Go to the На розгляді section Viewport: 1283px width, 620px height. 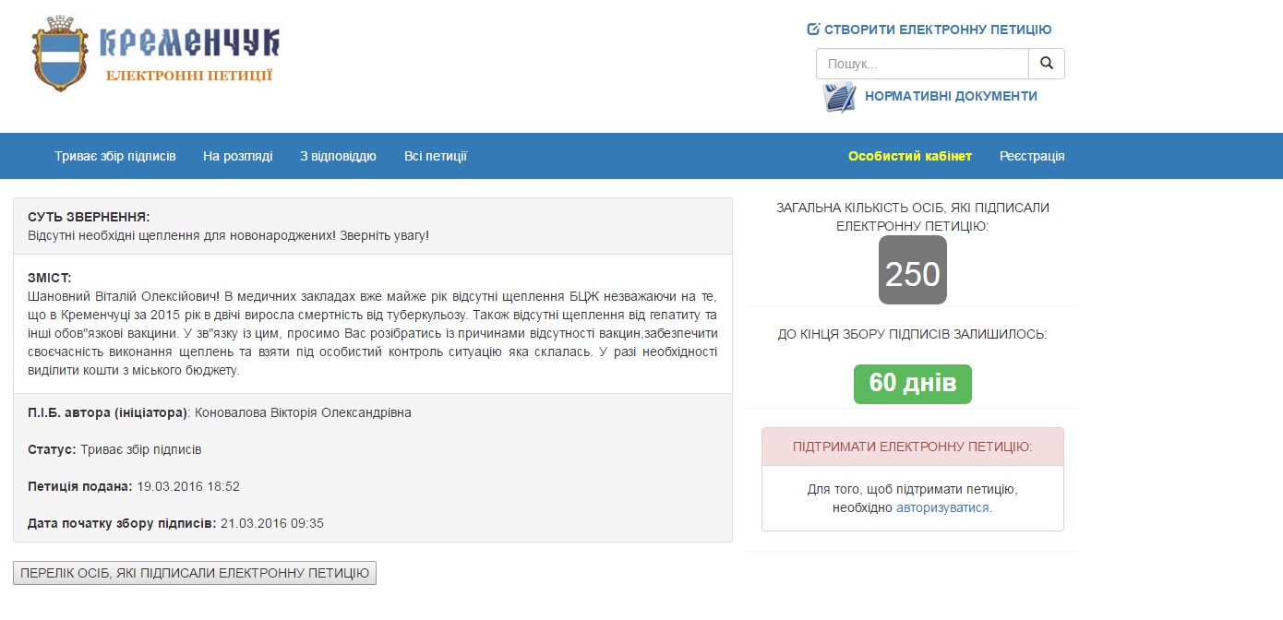(x=238, y=156)
